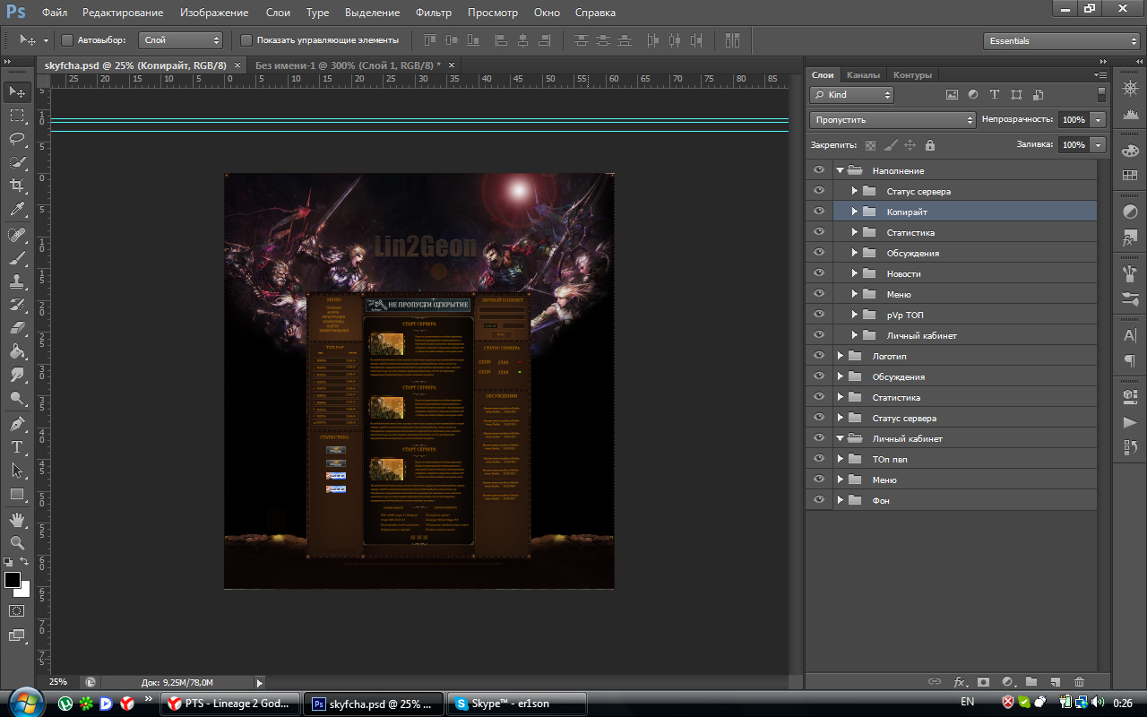The height and width of the screenshot is (717, 1147).
Task: Select the Brush tool
Action: (17, 258)
